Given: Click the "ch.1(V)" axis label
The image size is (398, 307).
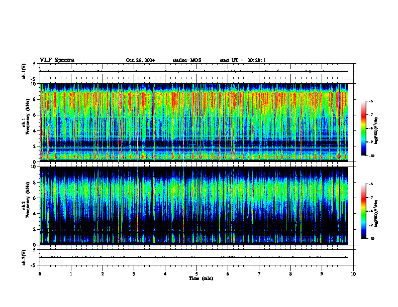Looking at the screenshot, I should (x=24, y=71).
